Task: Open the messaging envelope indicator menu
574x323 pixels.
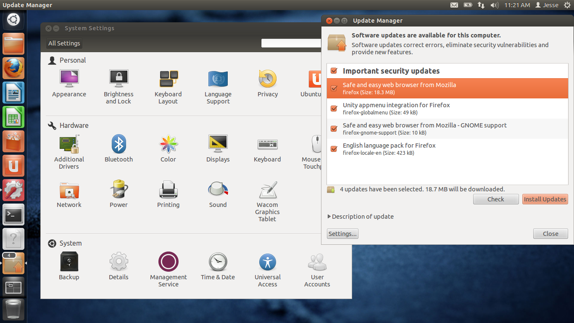Action: pyautogui.click(x=454, y=5)
